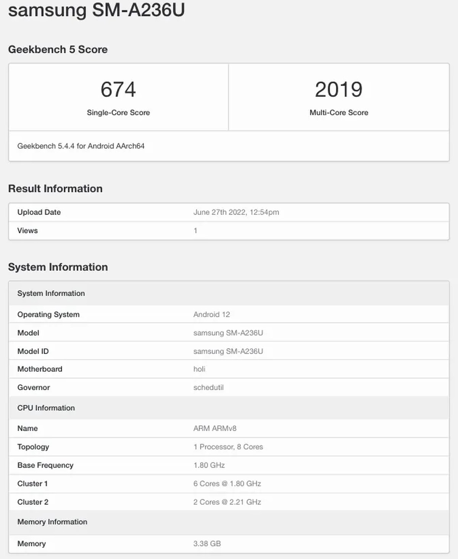Click the single-core score value 674
The width and height of the screenshot is (458, 559).
118,90
